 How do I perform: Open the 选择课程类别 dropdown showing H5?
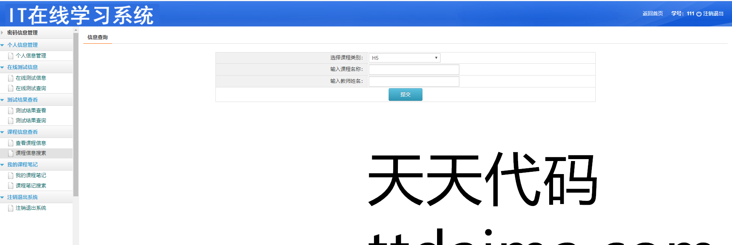click(404, 58)
